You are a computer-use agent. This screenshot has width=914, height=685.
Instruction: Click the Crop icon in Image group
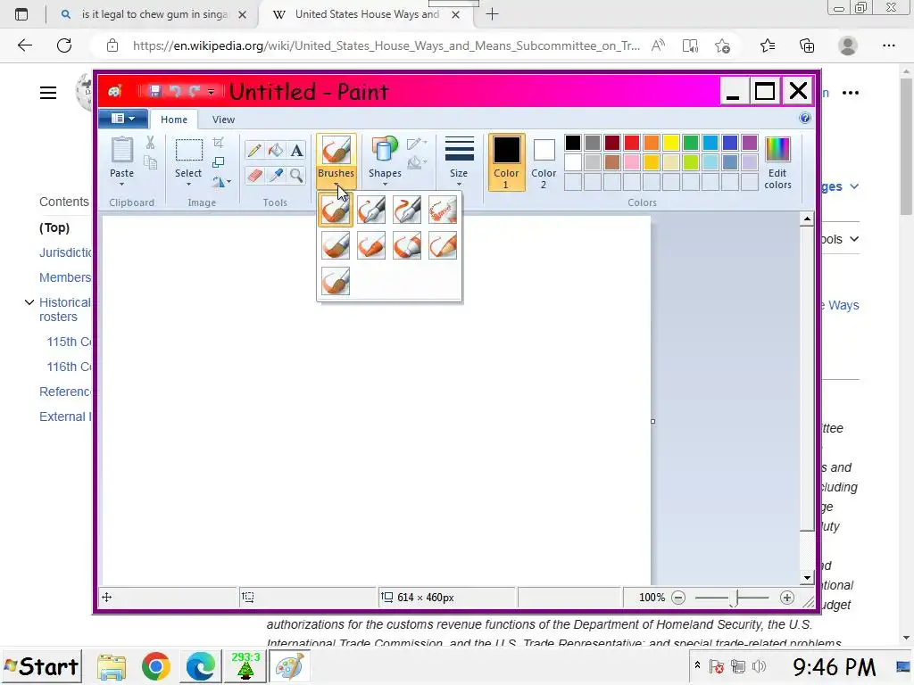click(218, 143)
